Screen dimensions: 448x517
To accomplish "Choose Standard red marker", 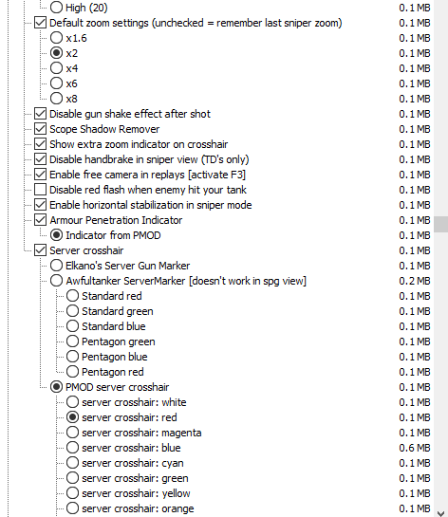I will (x=72, y=296).
